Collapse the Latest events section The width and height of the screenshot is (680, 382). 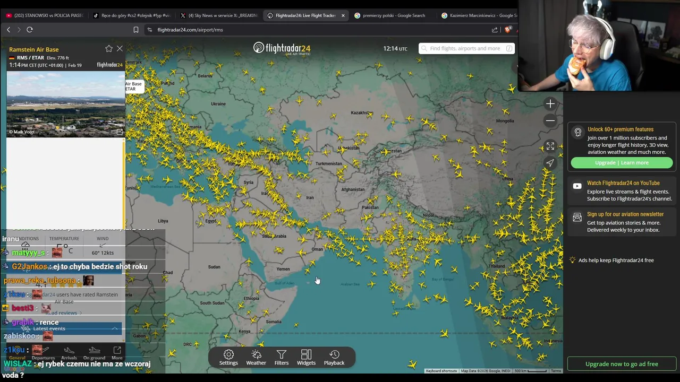coord(115,329)
